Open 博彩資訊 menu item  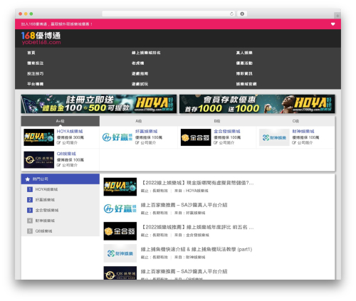click(x=244, y=73)
